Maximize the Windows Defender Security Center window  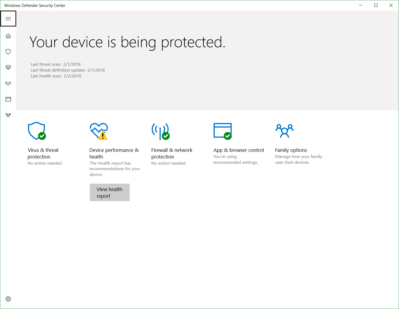(x=376, y=5)
